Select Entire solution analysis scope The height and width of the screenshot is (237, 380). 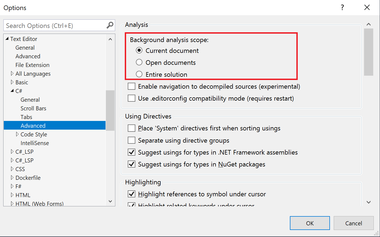click(139, 74)
